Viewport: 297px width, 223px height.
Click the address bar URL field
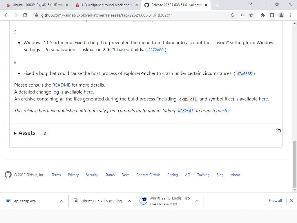coord(107,15)
